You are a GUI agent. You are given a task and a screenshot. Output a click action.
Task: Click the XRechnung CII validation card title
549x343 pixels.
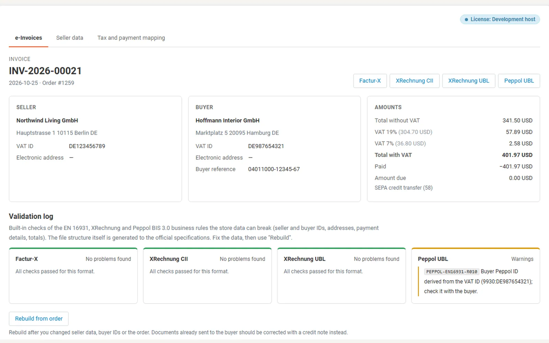click(168, 259)
